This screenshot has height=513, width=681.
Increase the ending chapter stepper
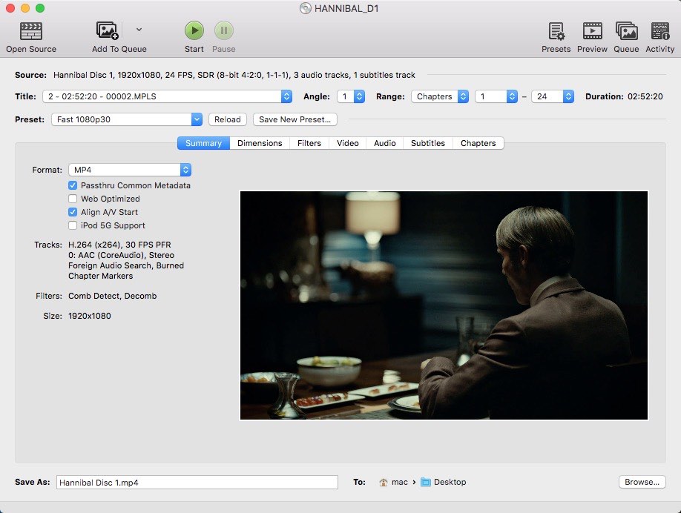[568, 93]
